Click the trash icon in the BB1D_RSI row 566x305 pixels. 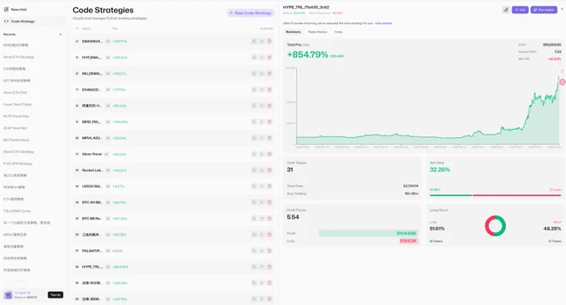coord(270,122)
